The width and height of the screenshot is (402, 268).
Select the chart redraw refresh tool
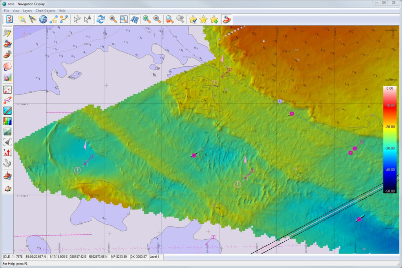(x=101, y=19)
